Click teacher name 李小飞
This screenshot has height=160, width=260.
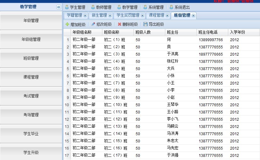pos(172,119)
